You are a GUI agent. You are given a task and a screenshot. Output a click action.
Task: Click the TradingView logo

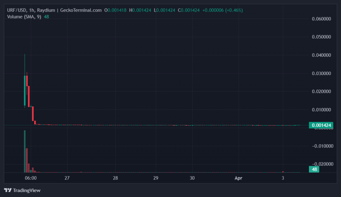tap(22, 190)
